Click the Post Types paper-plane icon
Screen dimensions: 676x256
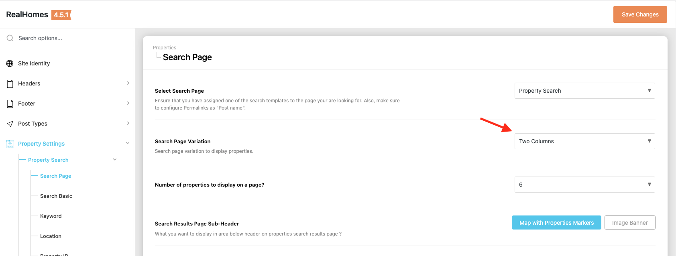tap(10, 124)
